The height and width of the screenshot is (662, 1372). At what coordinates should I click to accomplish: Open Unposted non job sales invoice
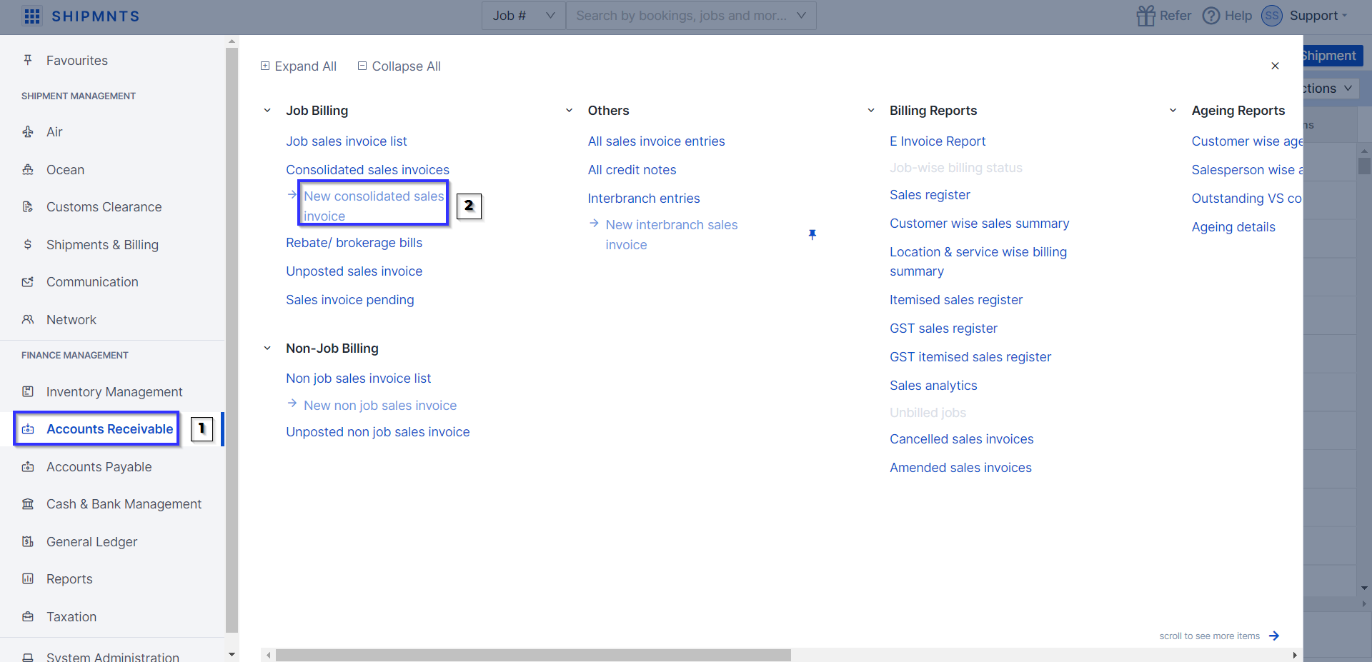[x=378, y=431]
